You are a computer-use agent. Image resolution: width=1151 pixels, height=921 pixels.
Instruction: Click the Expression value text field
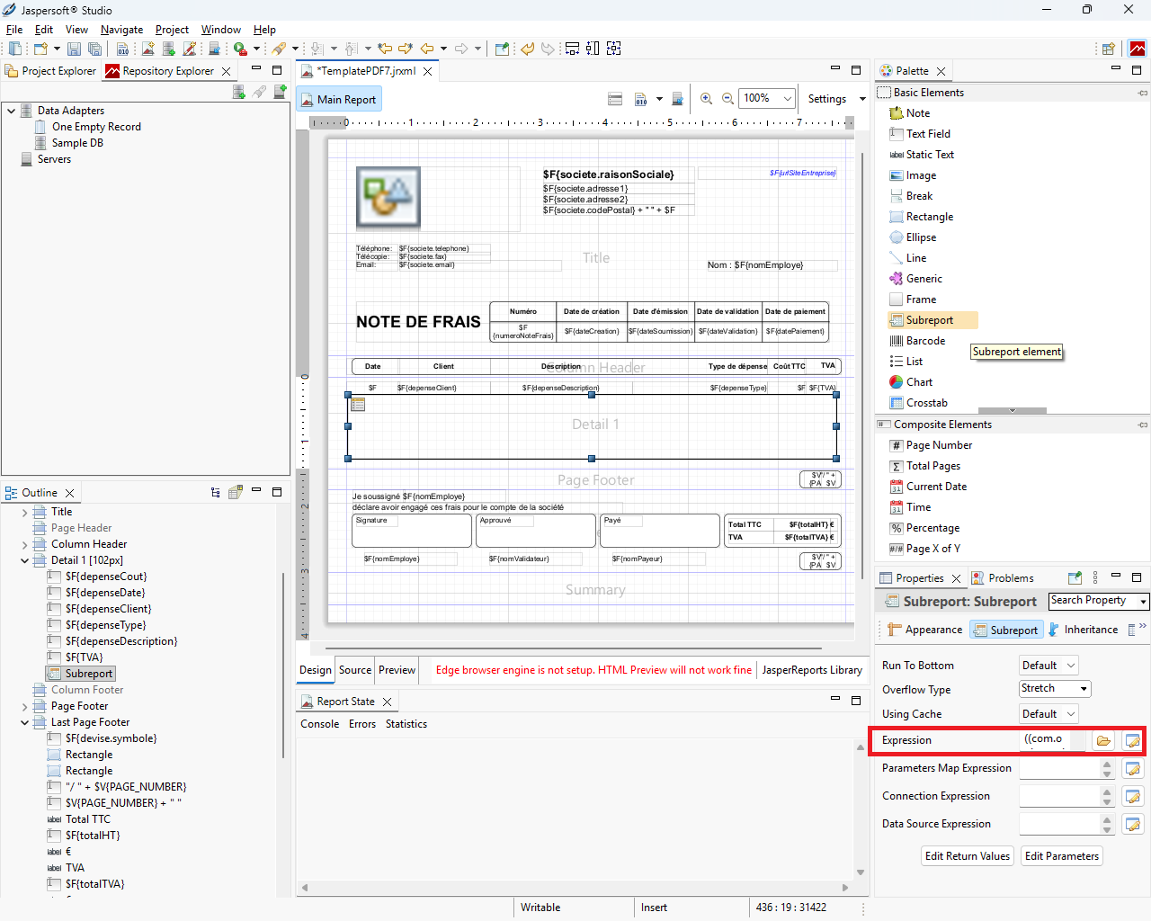(1053, 740)
